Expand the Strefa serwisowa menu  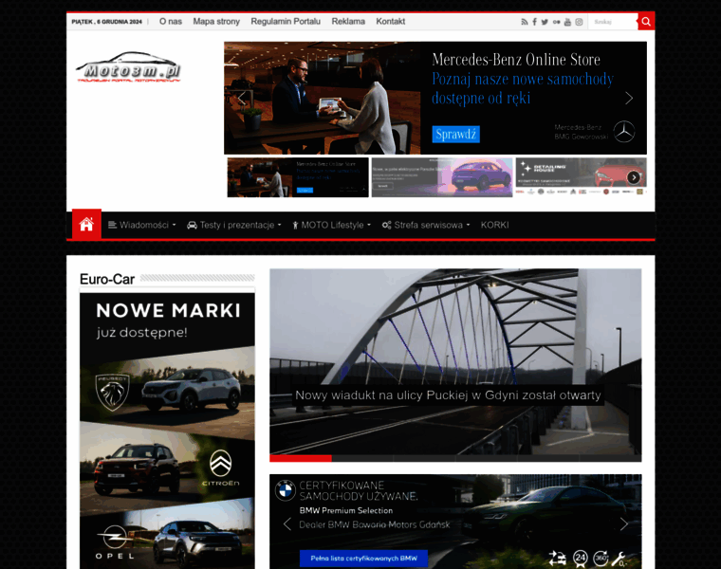[x=426, y=225]
